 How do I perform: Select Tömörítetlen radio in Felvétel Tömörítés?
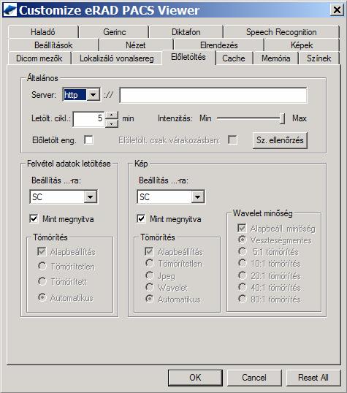point(42,266)
